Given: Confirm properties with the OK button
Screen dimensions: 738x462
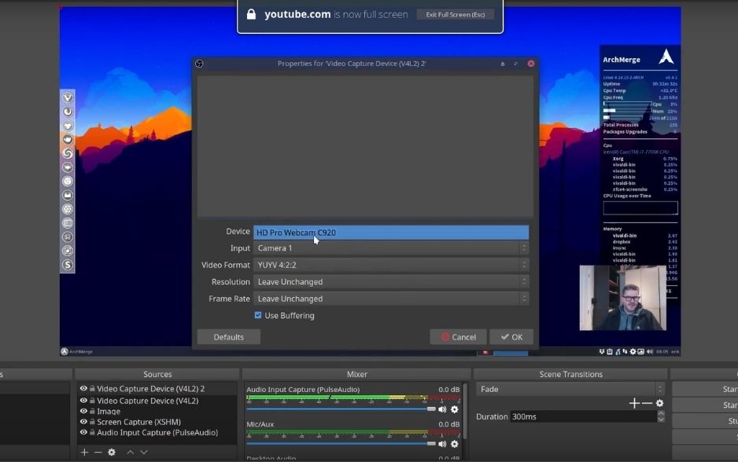Looking at the screenshot, I should click(511, 337).
